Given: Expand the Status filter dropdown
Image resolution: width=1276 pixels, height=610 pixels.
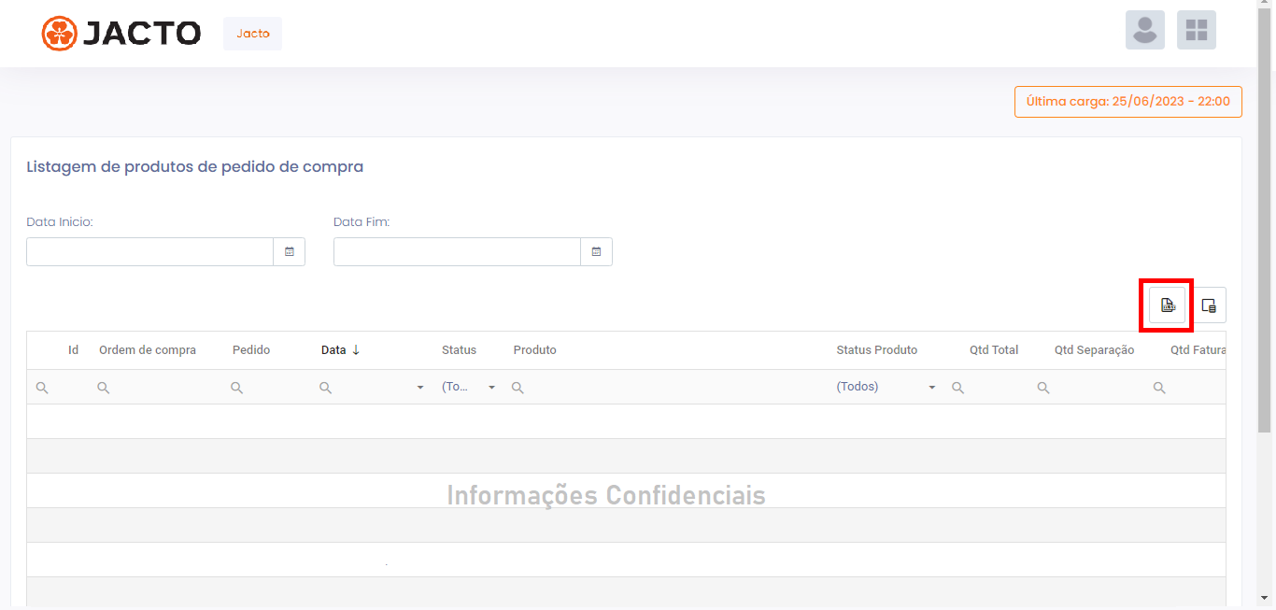Looking at the screenshot, I should coord(492,388).
